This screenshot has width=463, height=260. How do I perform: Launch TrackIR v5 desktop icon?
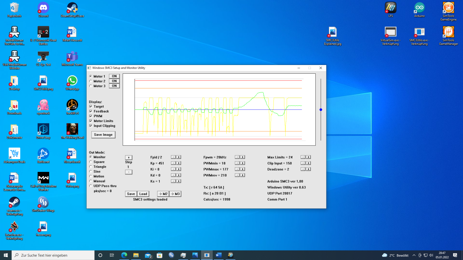tap(72, 107)
